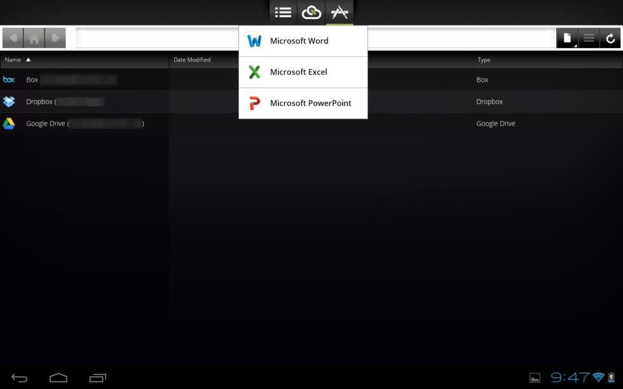Launch Microsoft Word from the menu
This screenshot has height=389, width=623.
click(303, 41)
